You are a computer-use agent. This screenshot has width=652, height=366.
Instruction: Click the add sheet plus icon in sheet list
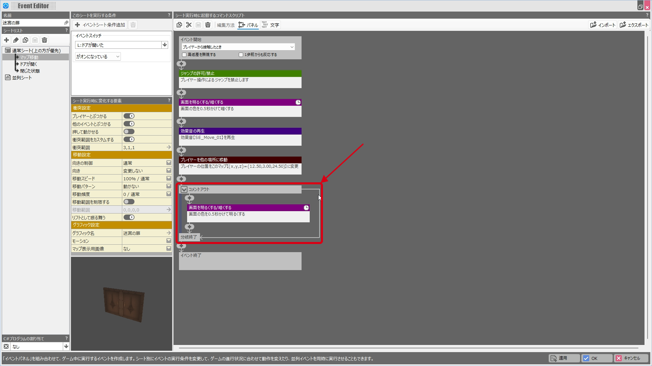tap(6, 40)
